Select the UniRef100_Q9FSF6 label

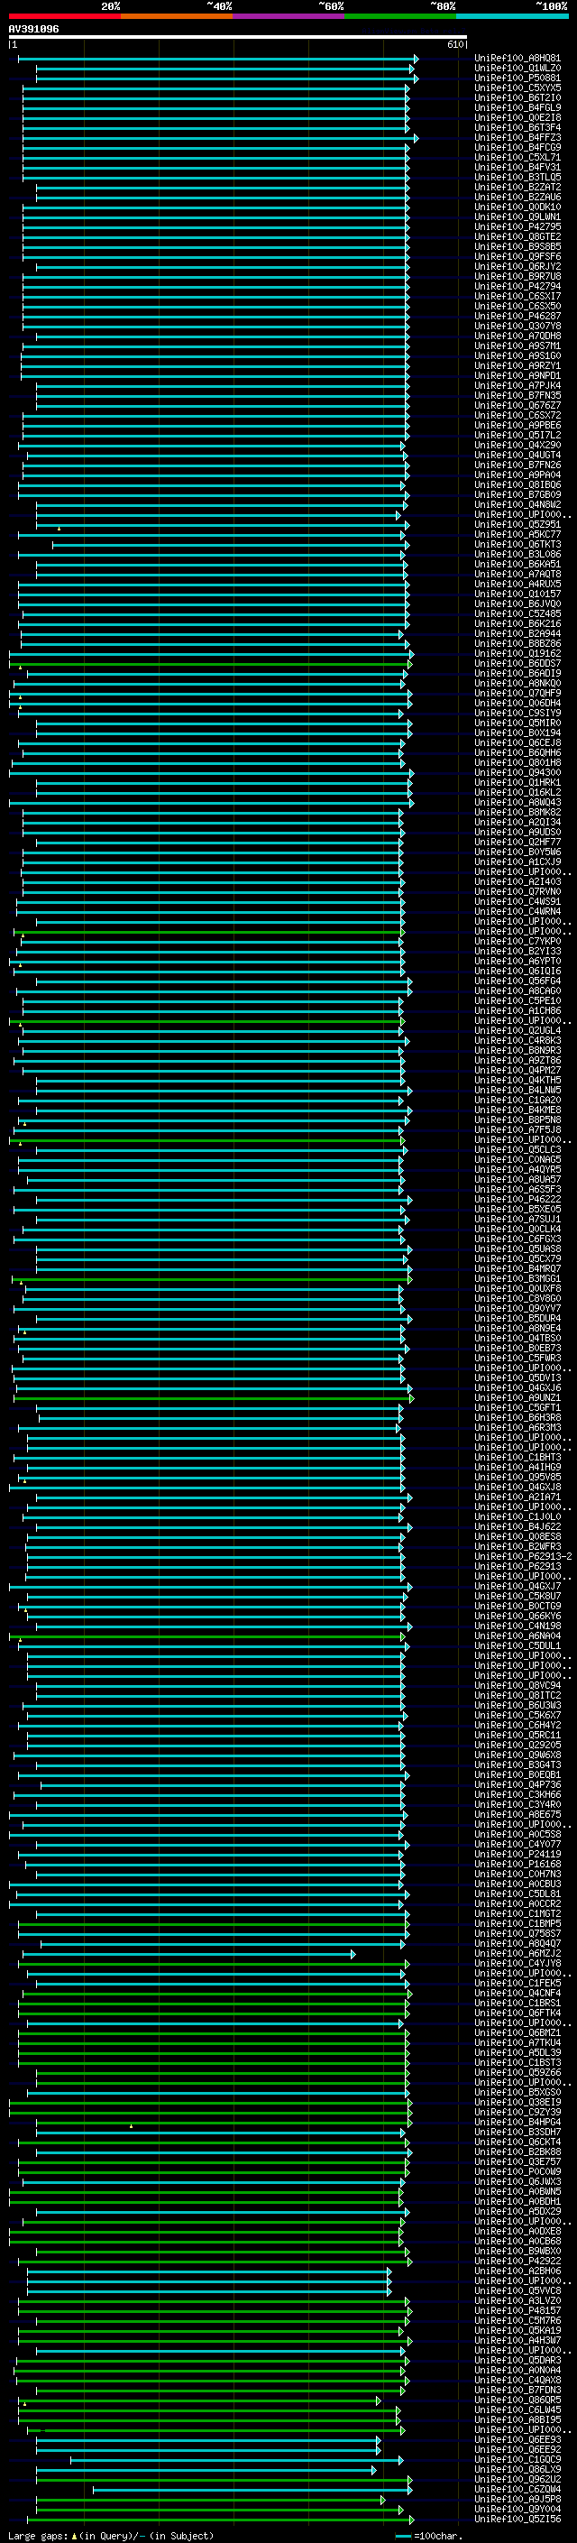point(517,257)
